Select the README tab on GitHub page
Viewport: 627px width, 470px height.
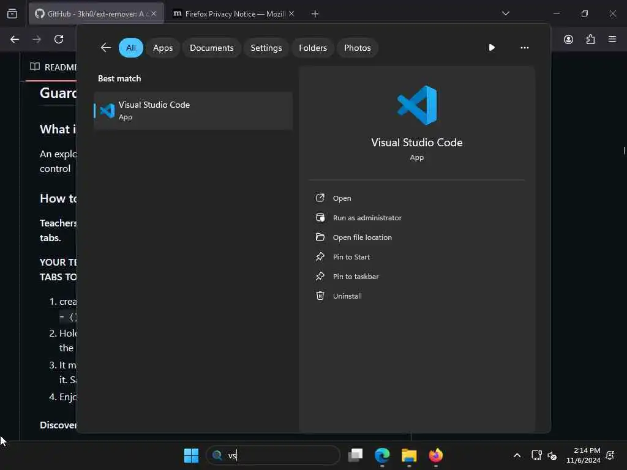tap(53, 67)
